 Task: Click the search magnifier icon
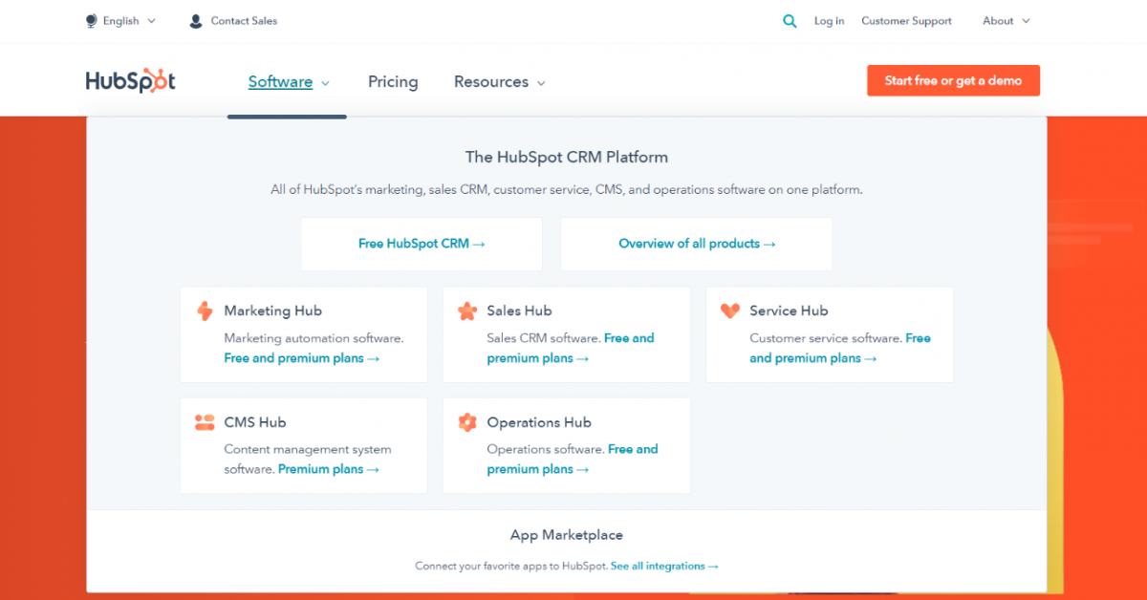(x=790, y=20)
